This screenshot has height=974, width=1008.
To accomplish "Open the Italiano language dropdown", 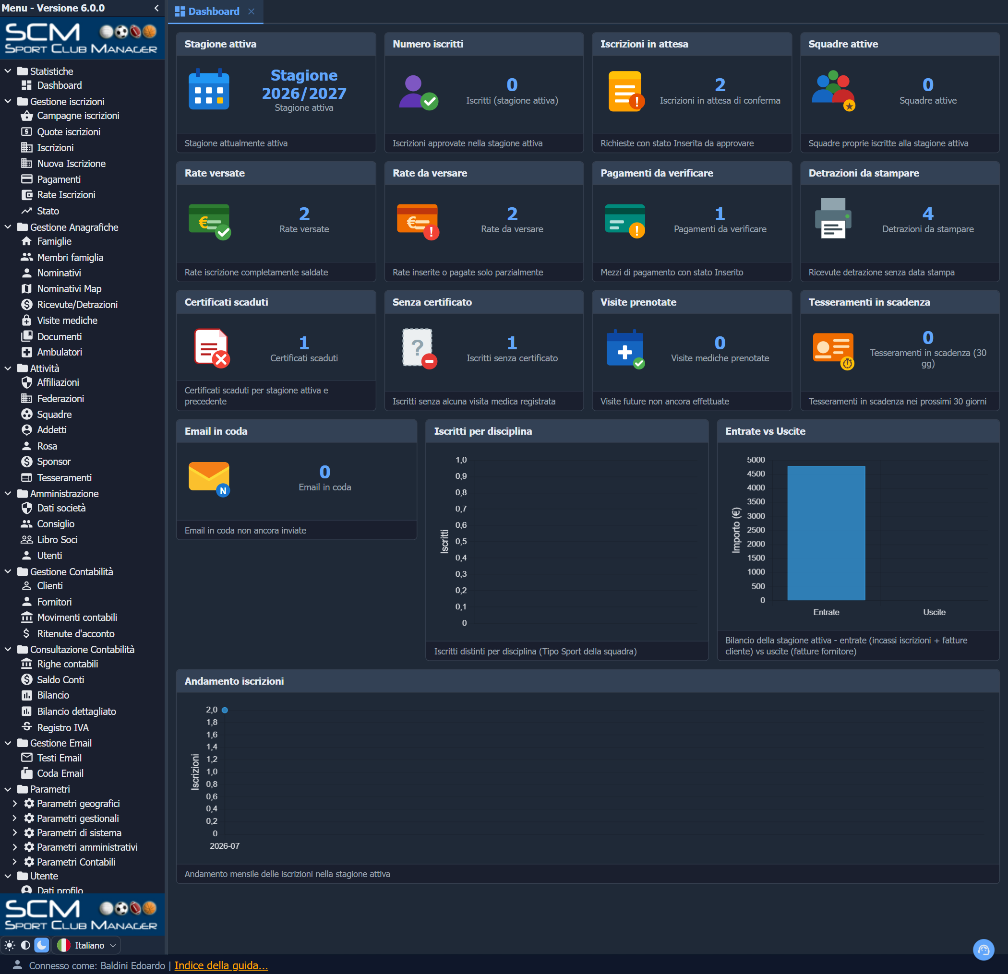I will [x=87, y=945].
